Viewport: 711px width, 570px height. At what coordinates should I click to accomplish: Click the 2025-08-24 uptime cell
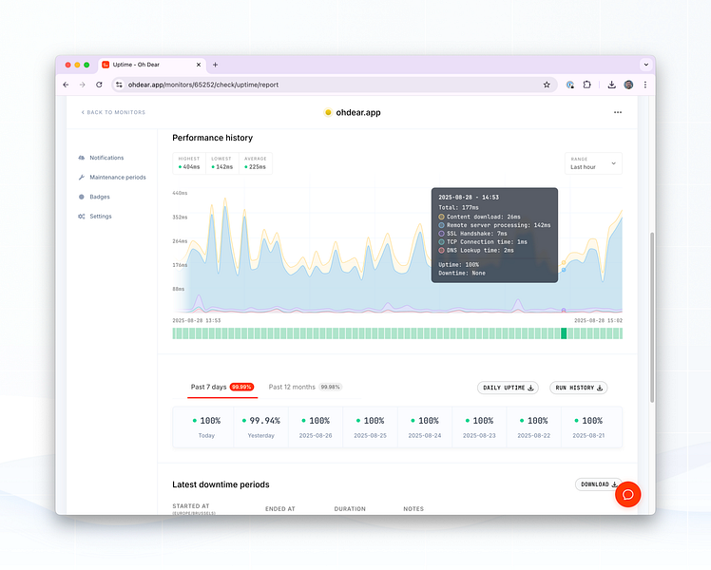[x=425, y=427]
